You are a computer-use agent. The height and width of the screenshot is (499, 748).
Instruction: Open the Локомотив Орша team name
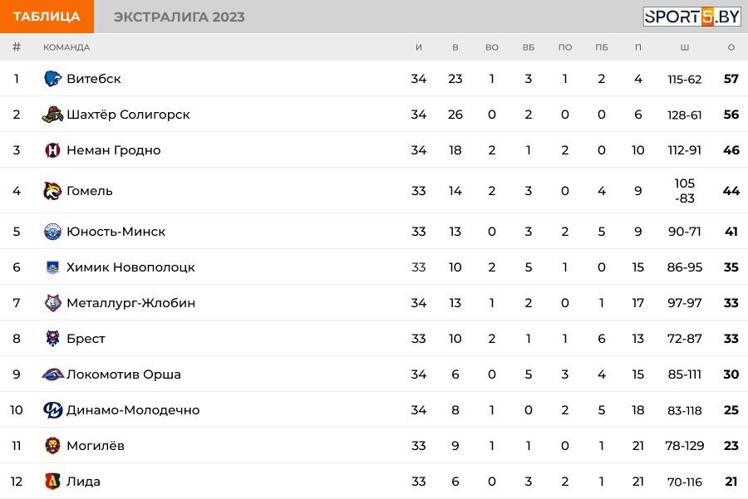coord(124,374)
